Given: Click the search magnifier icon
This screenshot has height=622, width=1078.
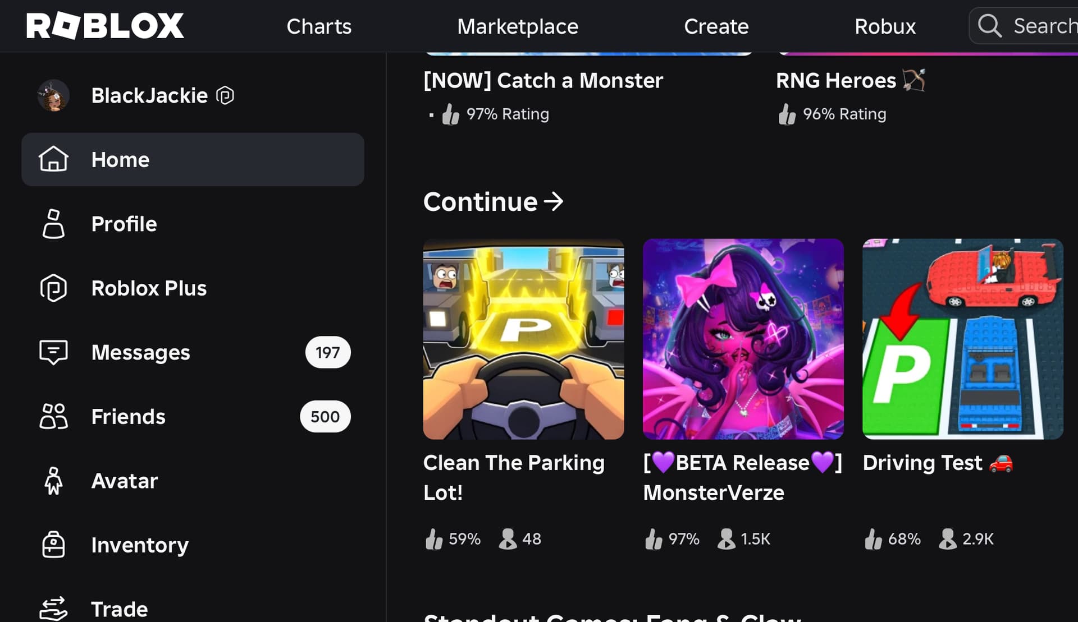Looking at the screenshot, I should tap(990, 26).
